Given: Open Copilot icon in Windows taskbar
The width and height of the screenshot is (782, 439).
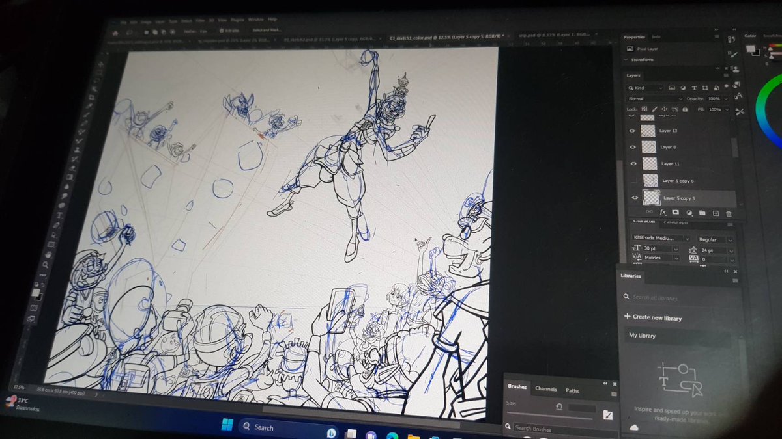Looking at the screenshot, I should click(330, 432).
